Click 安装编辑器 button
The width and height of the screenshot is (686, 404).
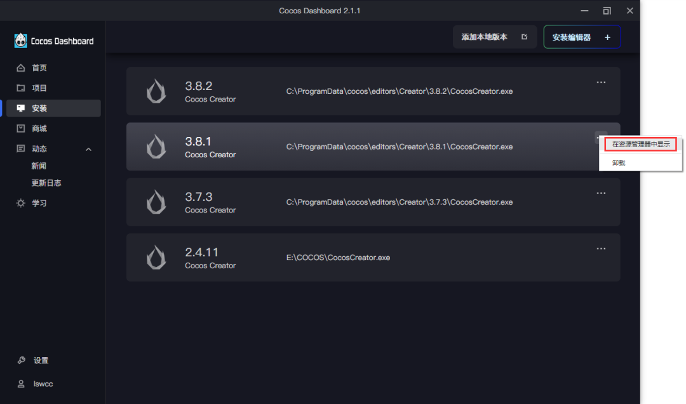(x=582, y=37)
